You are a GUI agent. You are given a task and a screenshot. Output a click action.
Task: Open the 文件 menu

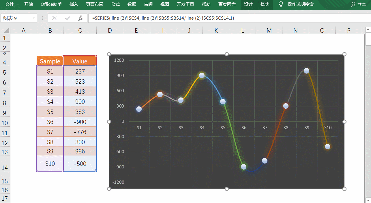pyautogui.click(x=10, y=4)
